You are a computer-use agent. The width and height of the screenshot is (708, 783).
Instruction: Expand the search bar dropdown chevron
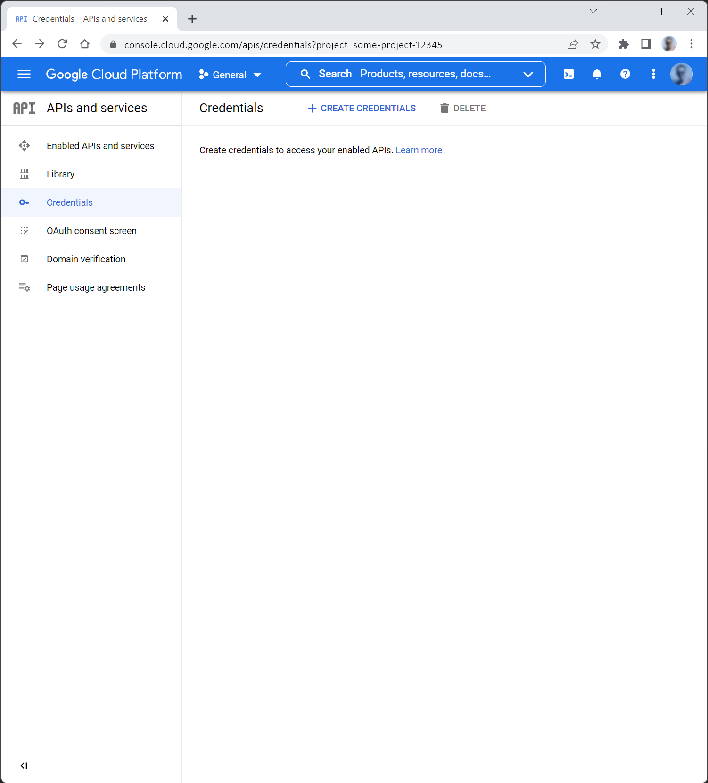coord(528,75)
